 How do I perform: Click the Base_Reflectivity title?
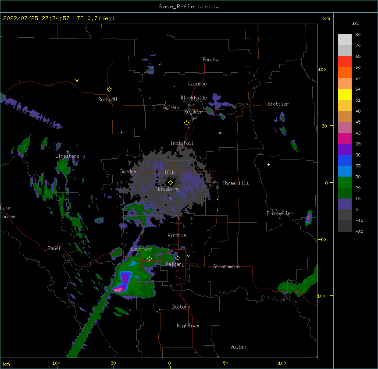coord(189,7)
